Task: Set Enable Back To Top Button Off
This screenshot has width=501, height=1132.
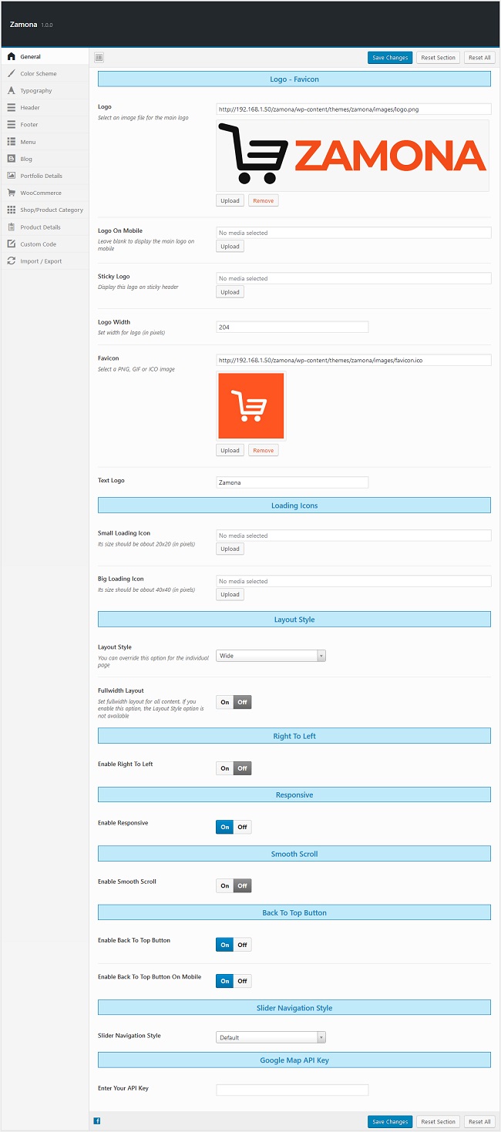Action: (242, 945)
